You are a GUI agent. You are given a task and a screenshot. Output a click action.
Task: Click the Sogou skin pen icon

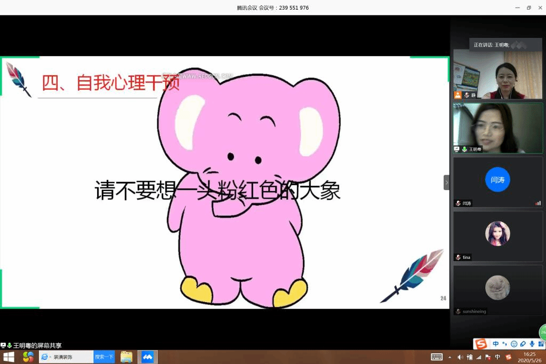tap(523, 344)
